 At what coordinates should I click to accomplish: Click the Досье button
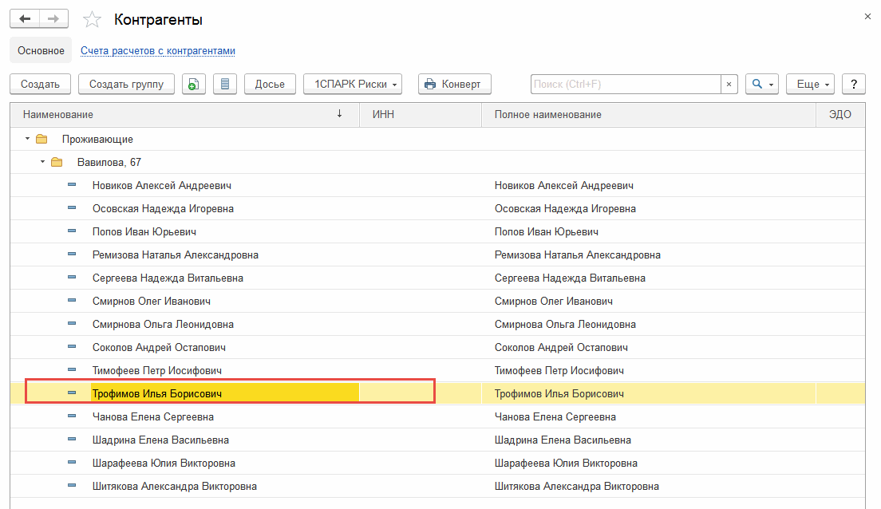(270, 84)
